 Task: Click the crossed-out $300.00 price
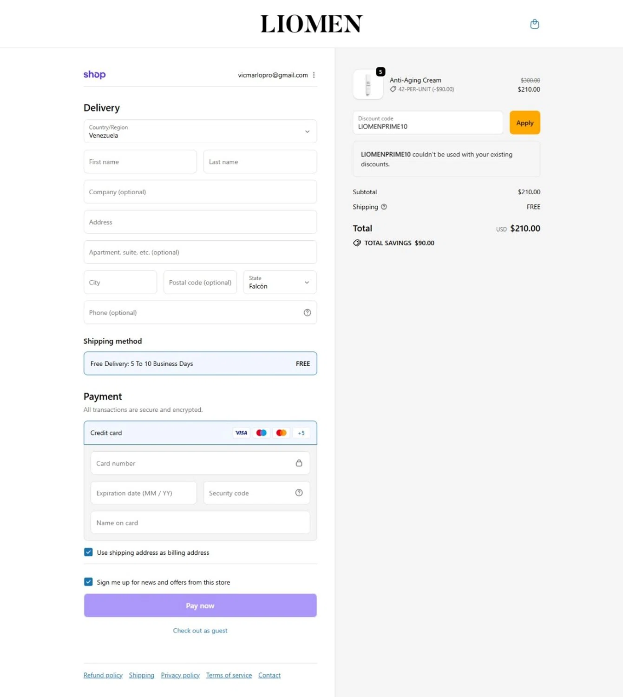click(530, 80)
